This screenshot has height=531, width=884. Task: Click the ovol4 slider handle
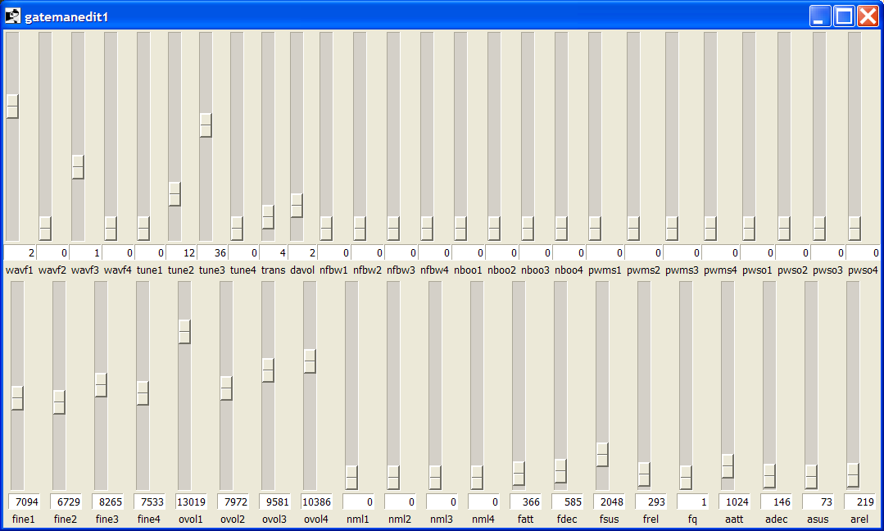pyautogui.click(x=310, y=361)
